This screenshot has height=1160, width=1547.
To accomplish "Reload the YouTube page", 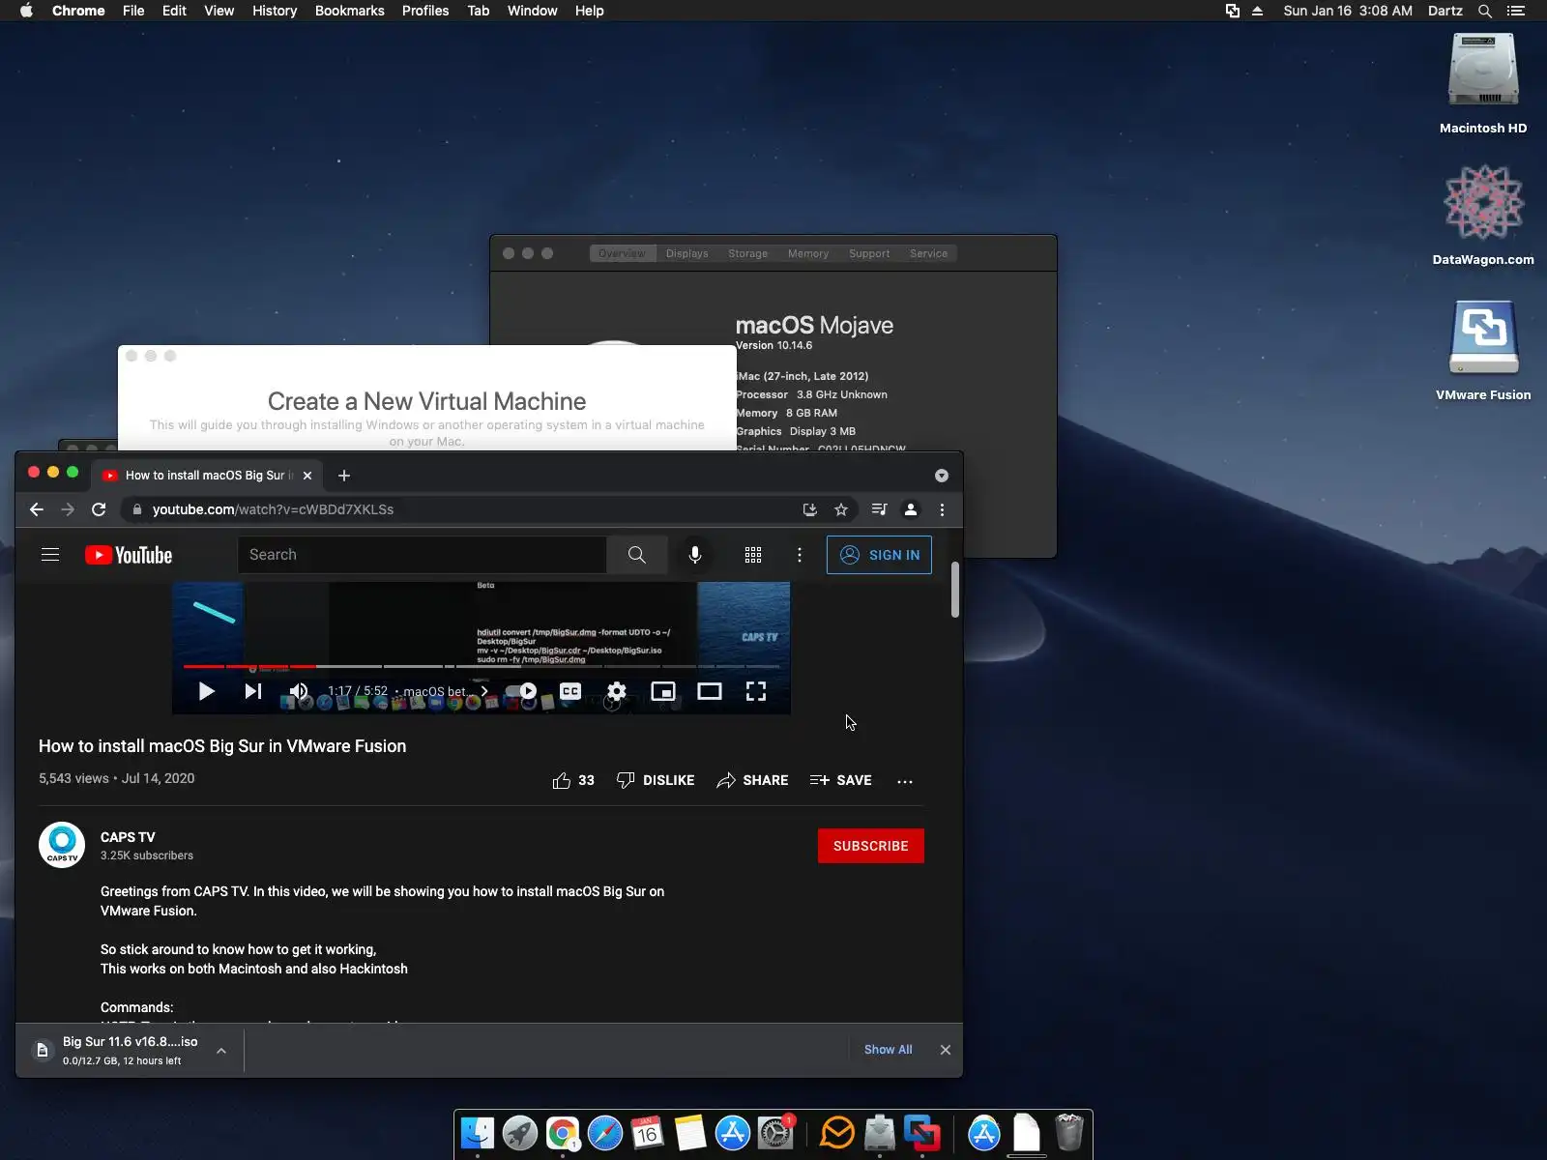I will tap(99, 509).
